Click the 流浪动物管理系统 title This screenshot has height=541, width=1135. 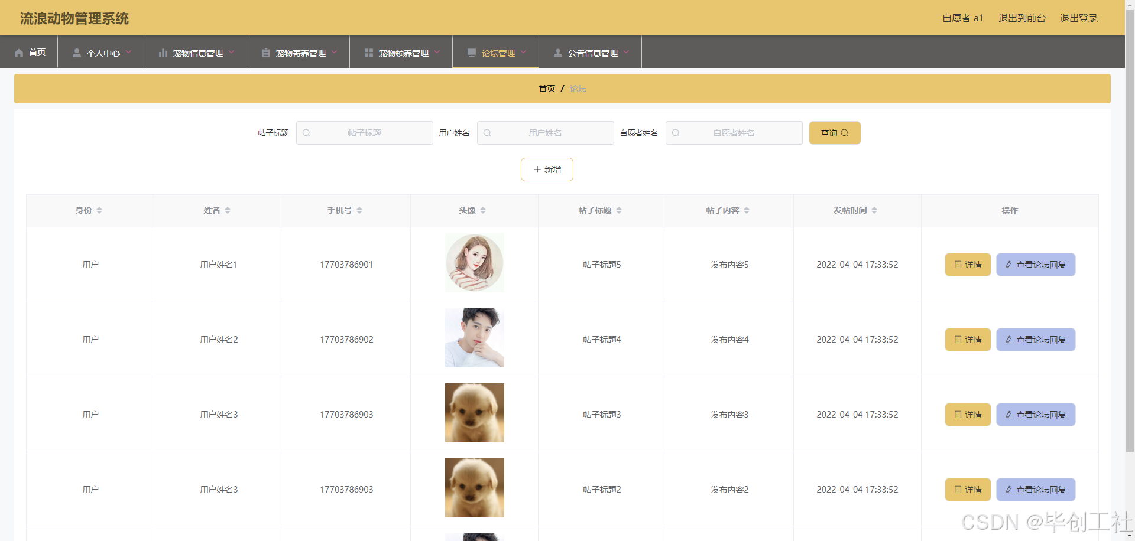[x=74, y=18]
